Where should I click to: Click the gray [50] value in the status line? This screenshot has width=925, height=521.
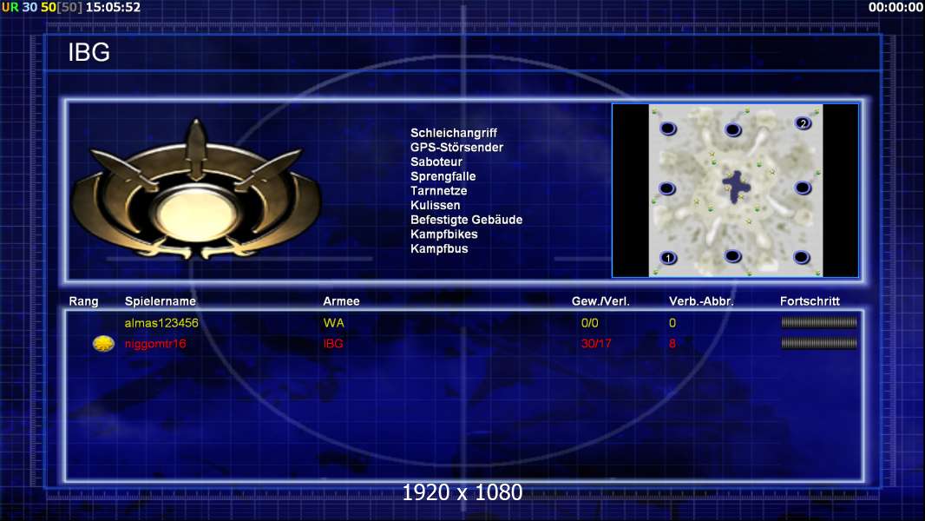tap(69, 8)
